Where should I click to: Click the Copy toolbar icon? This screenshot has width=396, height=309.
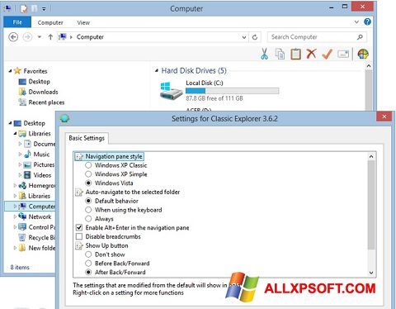(x=280, y=54)
